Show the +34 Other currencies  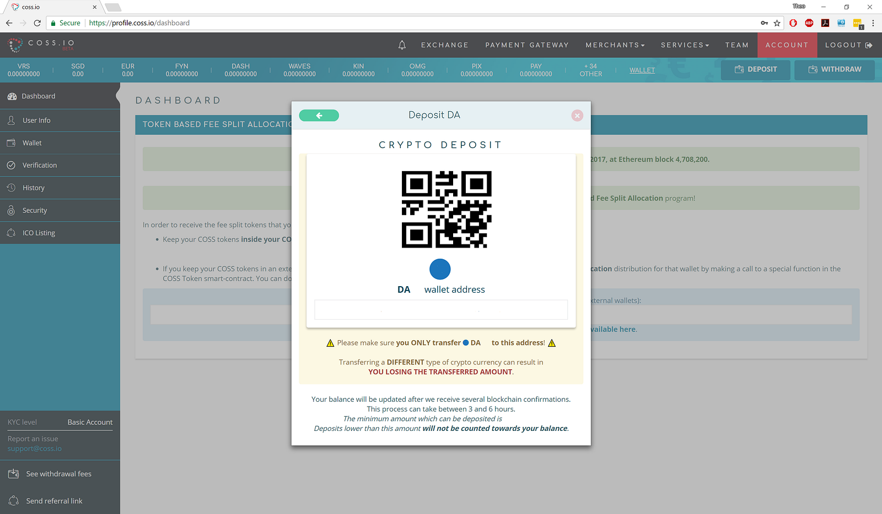591,70
